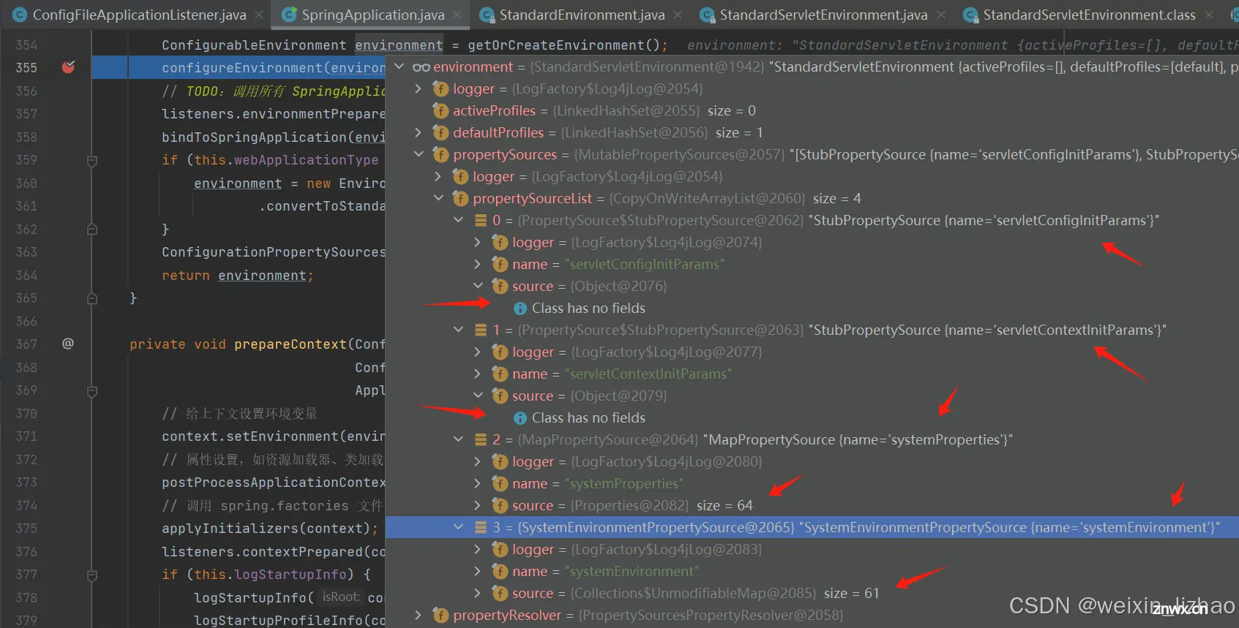The height and width of the screenshot is (628, 1239).
Task: Click the fold marker on line 377
Action: point(92,575)
